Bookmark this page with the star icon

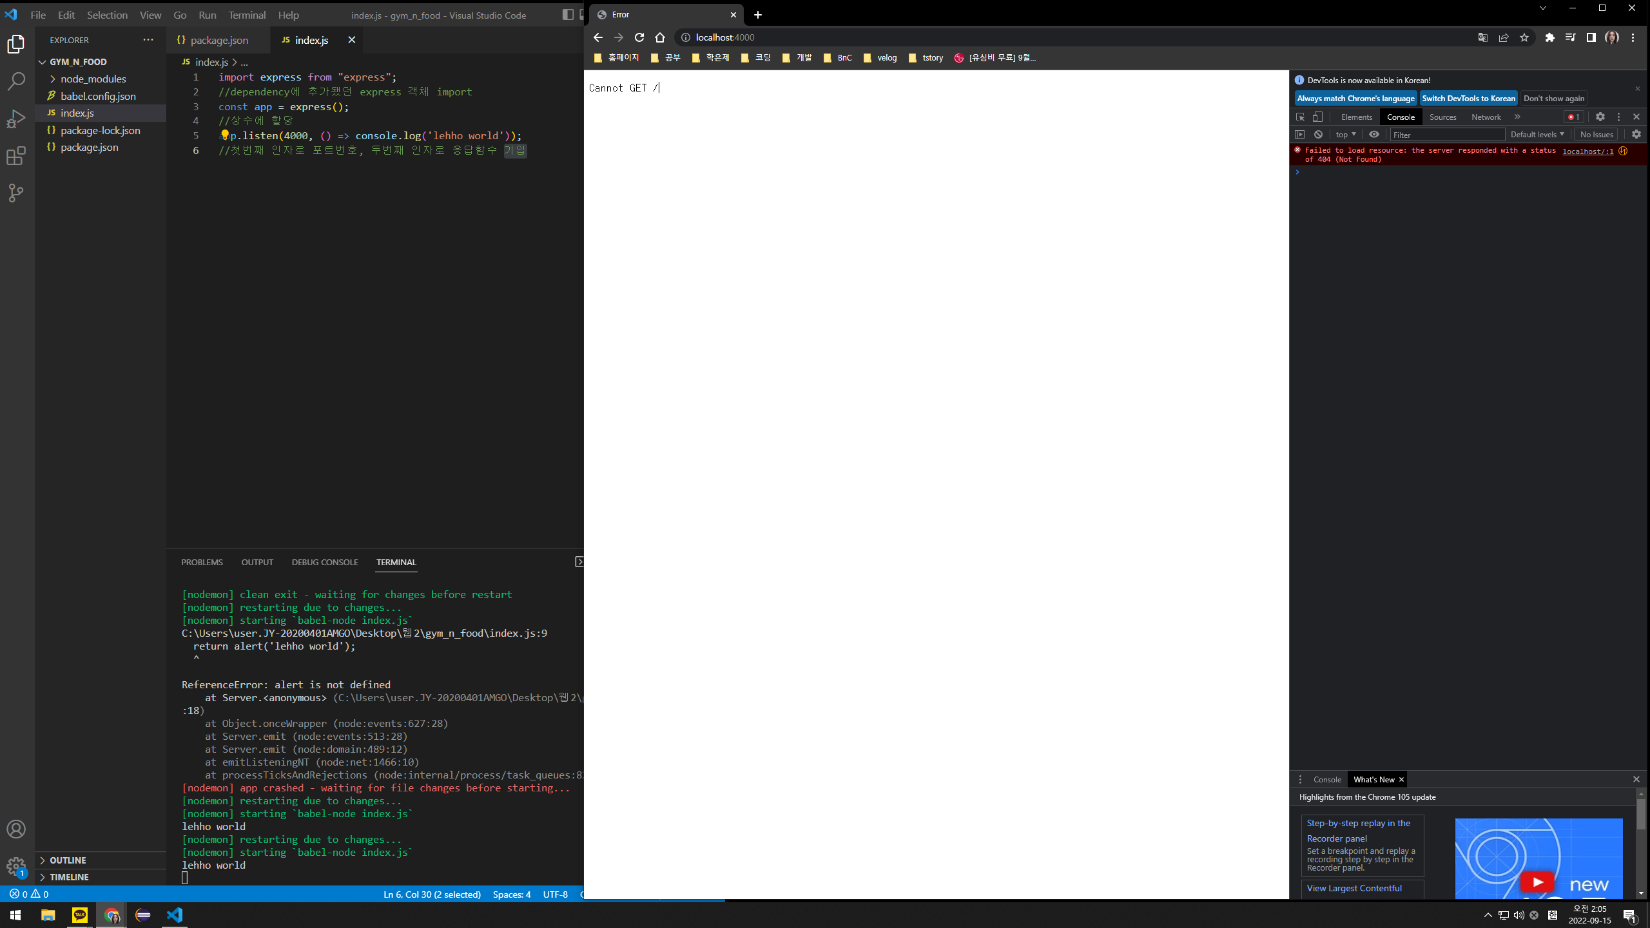[x=1524, y=37]
